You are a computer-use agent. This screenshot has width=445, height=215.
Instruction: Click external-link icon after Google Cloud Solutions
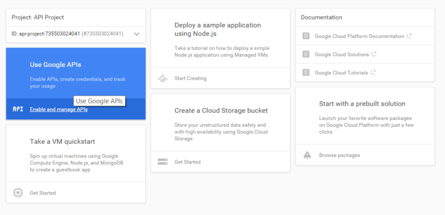[x=374, y=54]
